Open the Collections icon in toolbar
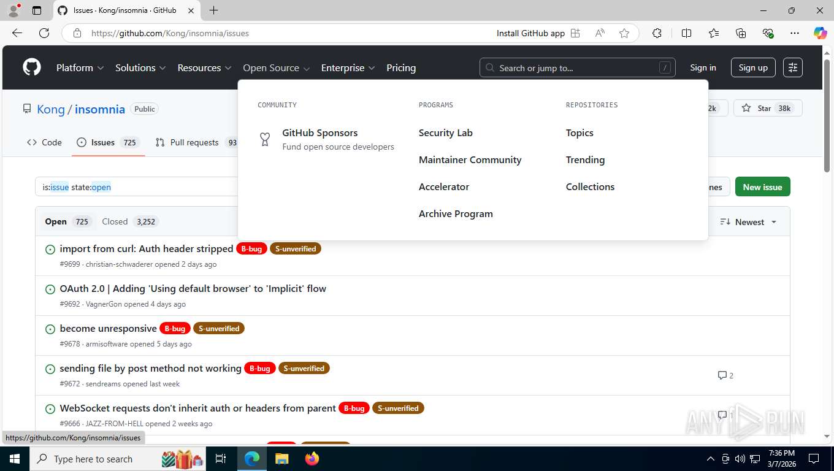This screenshot has width=834, height=471. 741,33
